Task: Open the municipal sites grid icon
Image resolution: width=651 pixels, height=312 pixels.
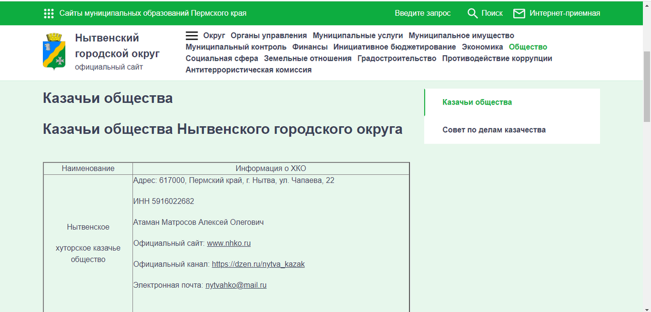Action: tap(49, 14)
